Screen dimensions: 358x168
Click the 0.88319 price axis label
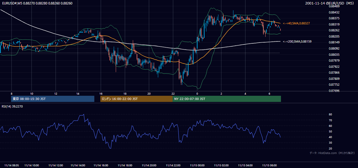pyautogui.click(x=334, y=24)
